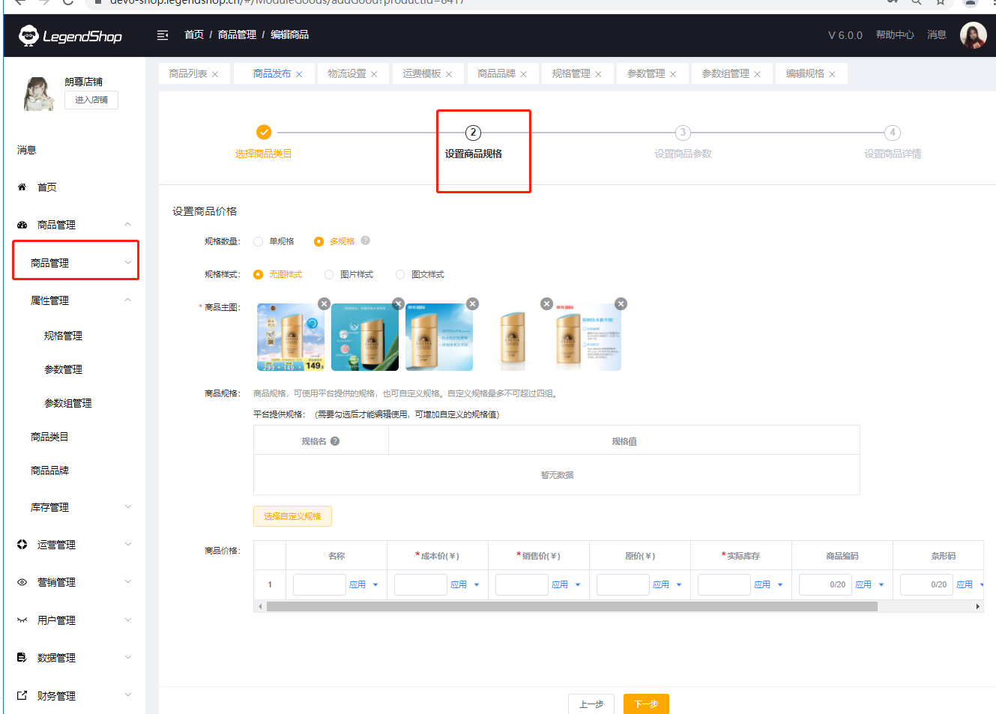Click the help icon next to 多规格
Image resolution: width=996 pixels, height=714 pixels.
coord(366,240)
